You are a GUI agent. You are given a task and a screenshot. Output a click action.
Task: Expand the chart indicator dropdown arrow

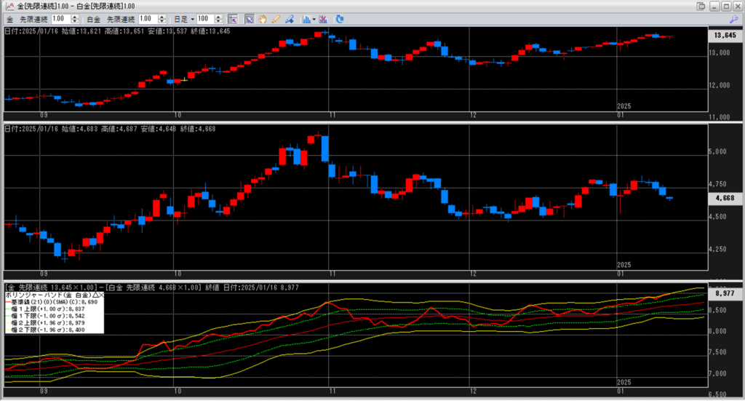point(314,18)
